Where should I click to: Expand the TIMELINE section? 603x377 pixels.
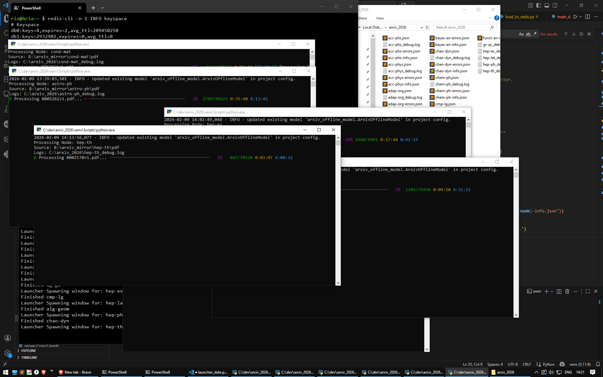[29, 358]
